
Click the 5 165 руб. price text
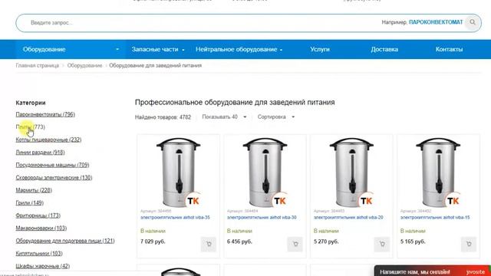tap(413, 242)
